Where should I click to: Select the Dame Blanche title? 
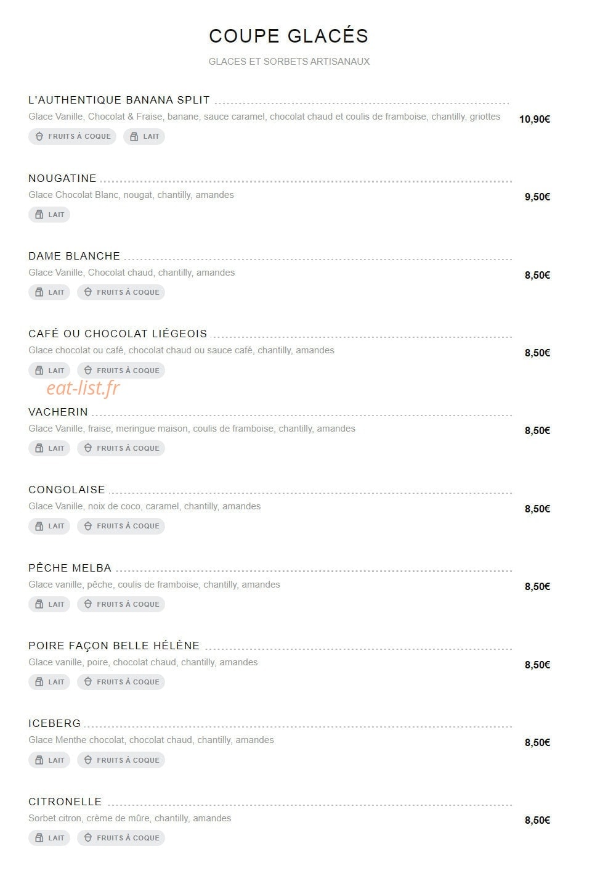click(x=74, y=256)
